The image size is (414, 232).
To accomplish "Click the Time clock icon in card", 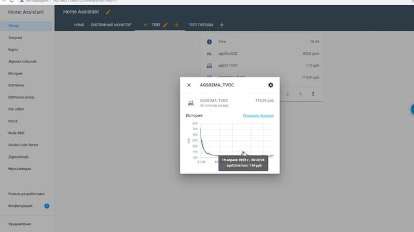I will click(x=210, y=42).
